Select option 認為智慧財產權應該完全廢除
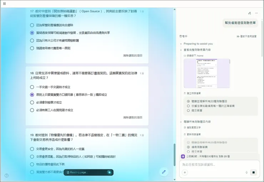Image resolution: width=264 pixels, height=182 pixels. coord(32,25)
